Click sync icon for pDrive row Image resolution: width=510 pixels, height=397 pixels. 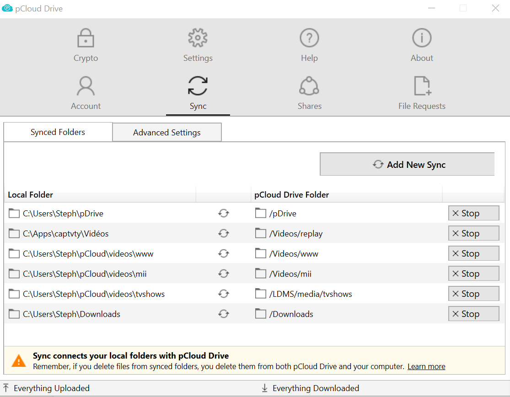coord(223,214)
